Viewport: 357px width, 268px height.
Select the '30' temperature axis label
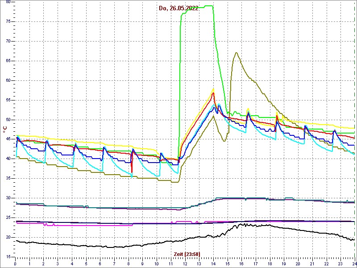click(8, 198)
